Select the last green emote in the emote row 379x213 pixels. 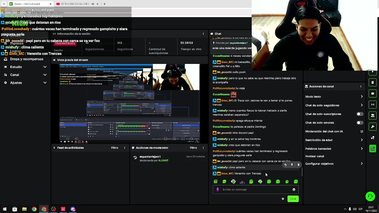pos(296,181)
